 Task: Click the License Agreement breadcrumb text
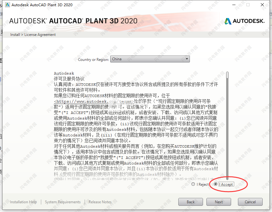[40, 35]
